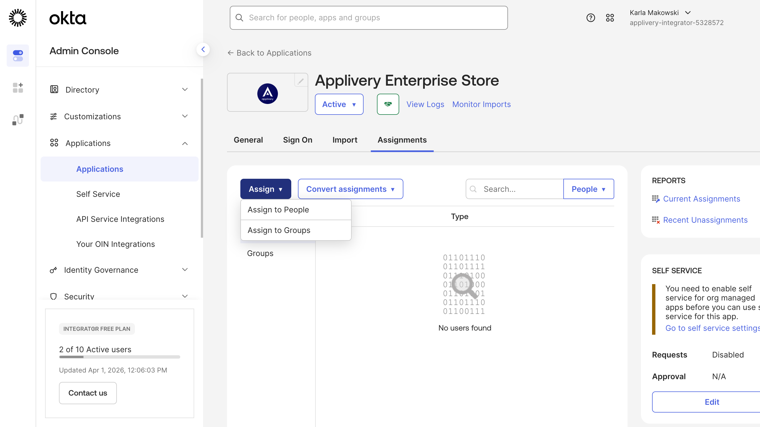Click the Contact us button
The image size is (760, 427).
[x=88, y=393]
